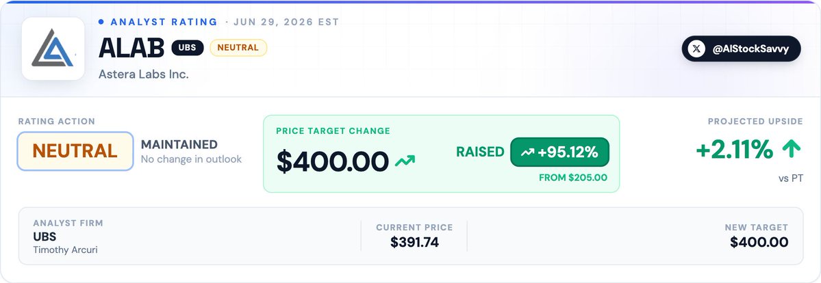
Task: Click the blue dot before ANALYST RATING
Action: [101, 22]
